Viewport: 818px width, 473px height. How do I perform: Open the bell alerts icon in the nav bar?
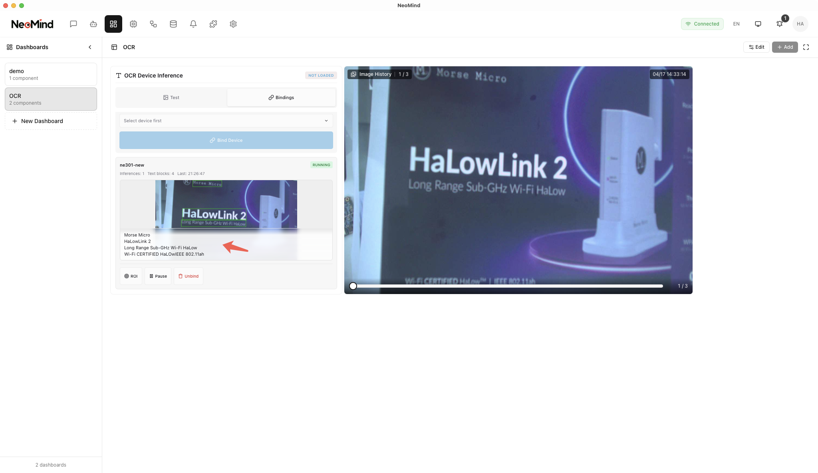click(x=193, y=24)
